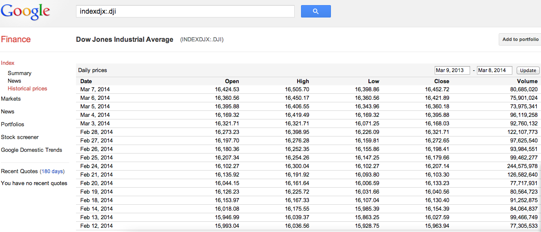
Task: Select Historical prices in the sidebar
Action: [x=27, y=88]
